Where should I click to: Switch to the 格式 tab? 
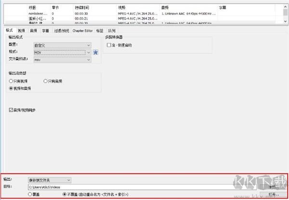click(9, 30)
